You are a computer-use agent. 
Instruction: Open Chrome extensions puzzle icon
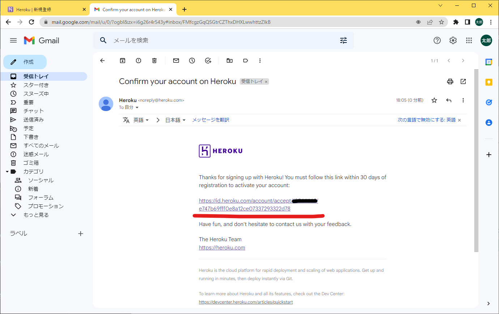pyautogui.click(x=456, y=22)
